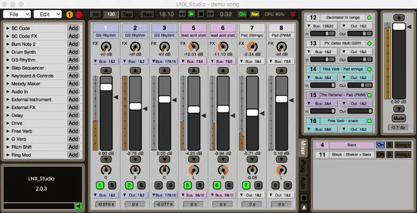Open channel 3 top Bus: 17&18 dropdown
This screenshot has height=213, width=417.
click(164, 61)
